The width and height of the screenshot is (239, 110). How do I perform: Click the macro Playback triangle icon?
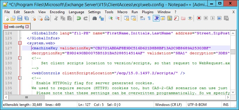coord(212,18)
